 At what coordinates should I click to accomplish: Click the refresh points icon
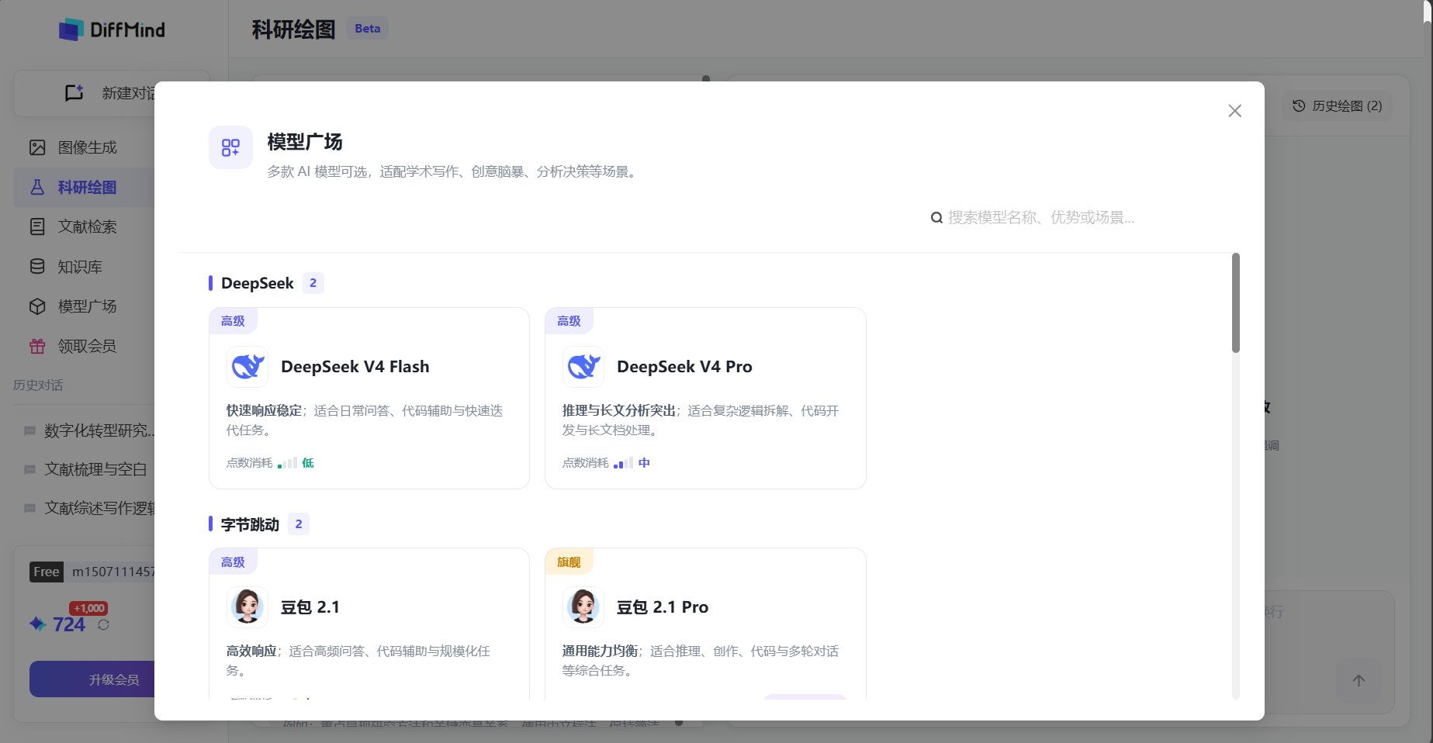click(x=103, y=624)
